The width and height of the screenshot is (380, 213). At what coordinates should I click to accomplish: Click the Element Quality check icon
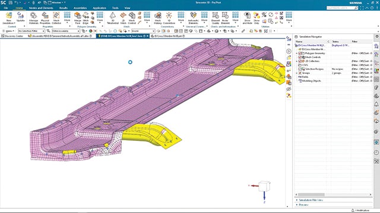tap(216, 18)
